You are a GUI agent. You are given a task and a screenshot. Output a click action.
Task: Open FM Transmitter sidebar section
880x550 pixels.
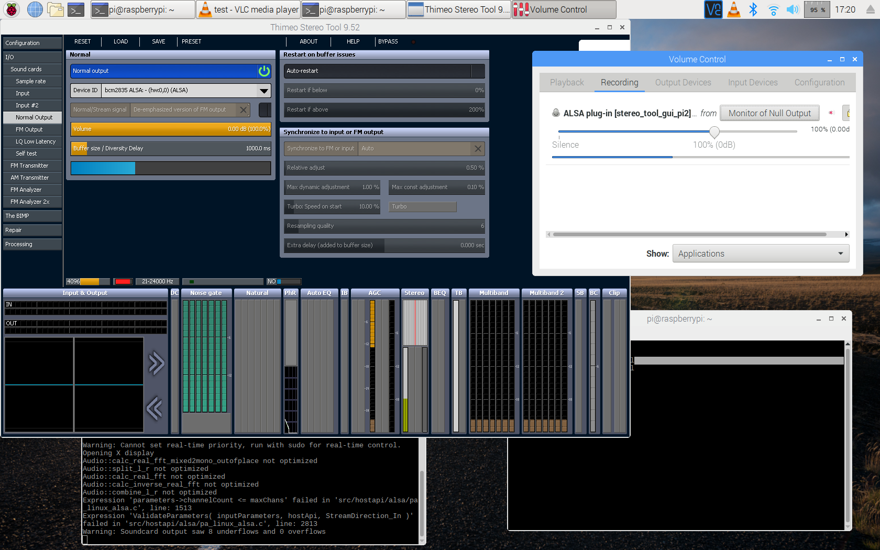(x=32, y=166)
